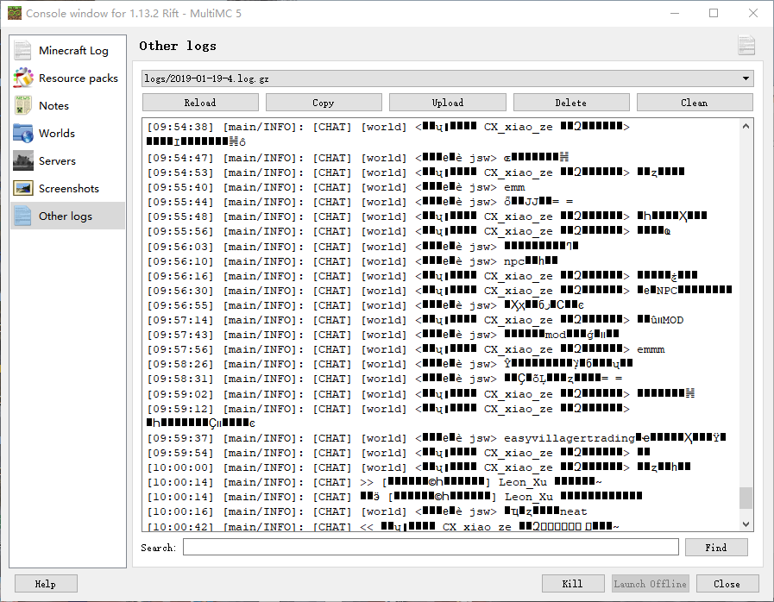Click the Resource packs paint icon
The height and width of the screenshot is (602, 774).
tap(22, 78)
